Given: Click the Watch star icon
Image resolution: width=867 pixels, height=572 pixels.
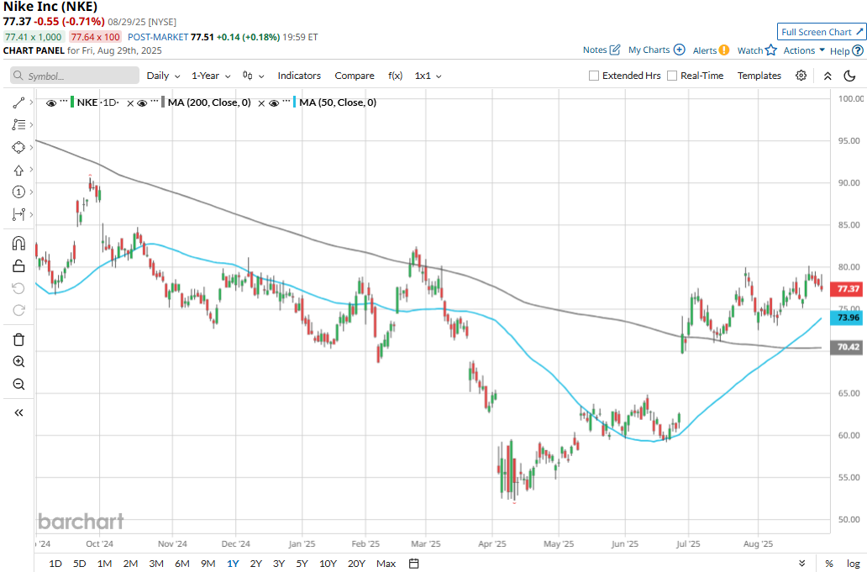Looking at the screenshot, I should pos(770,50).
